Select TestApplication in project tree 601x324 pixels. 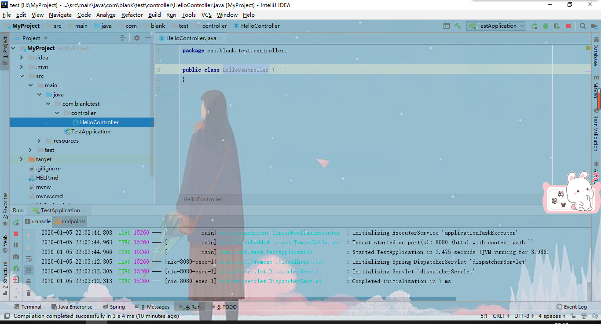pos(91,132)
